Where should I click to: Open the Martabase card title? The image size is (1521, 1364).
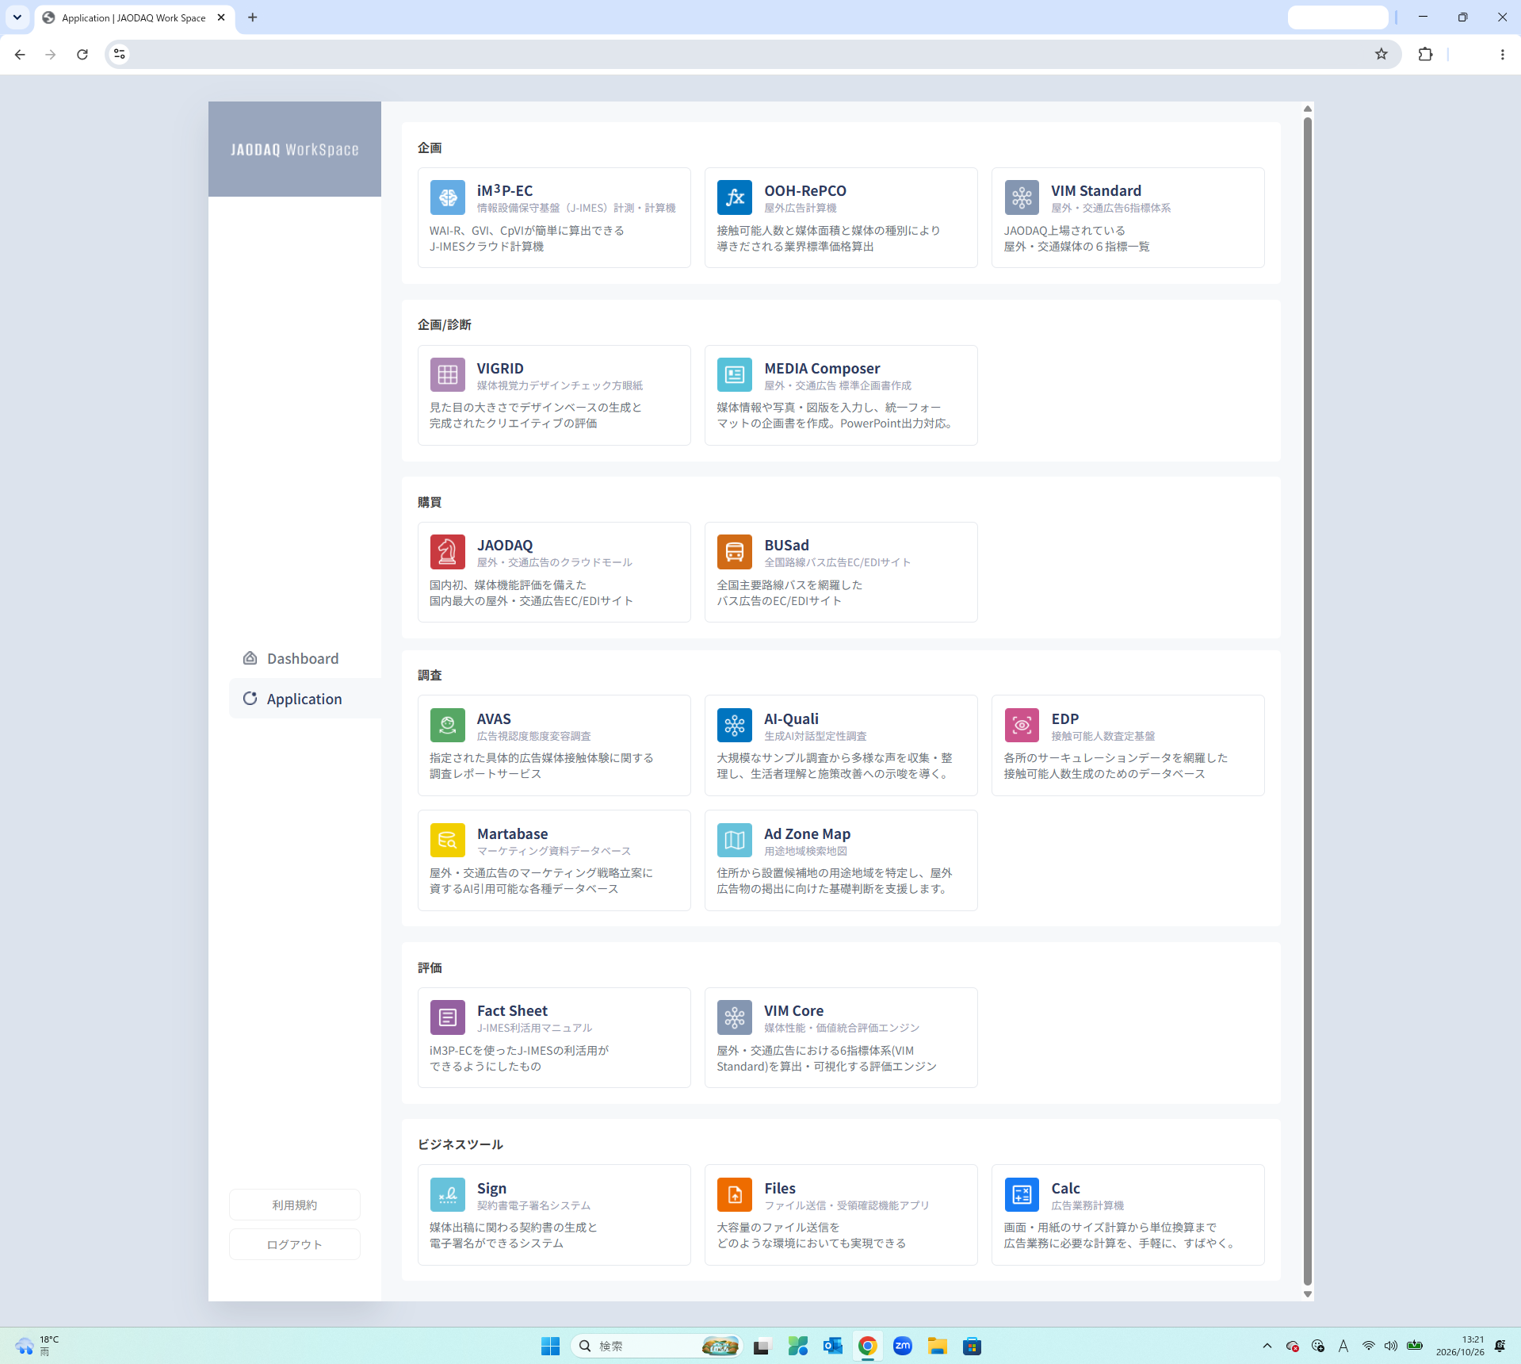pyautogui.click(x=512, y=833)
